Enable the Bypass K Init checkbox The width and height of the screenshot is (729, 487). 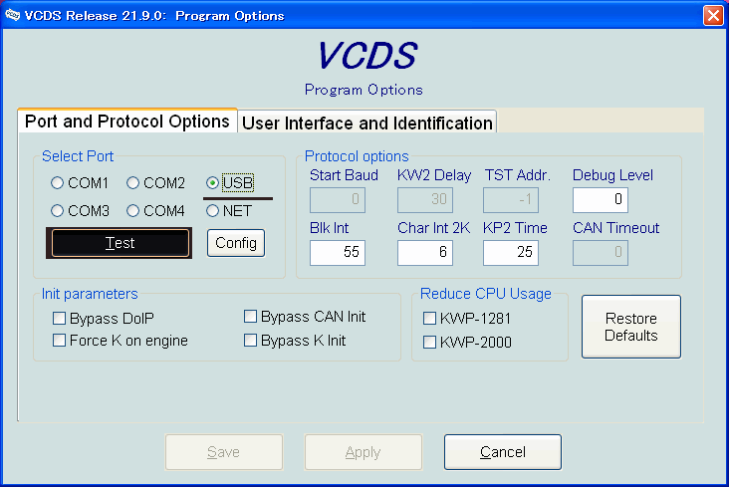click(250, 341)
